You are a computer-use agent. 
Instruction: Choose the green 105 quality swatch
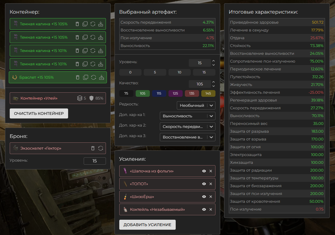(x=143, y=93)
